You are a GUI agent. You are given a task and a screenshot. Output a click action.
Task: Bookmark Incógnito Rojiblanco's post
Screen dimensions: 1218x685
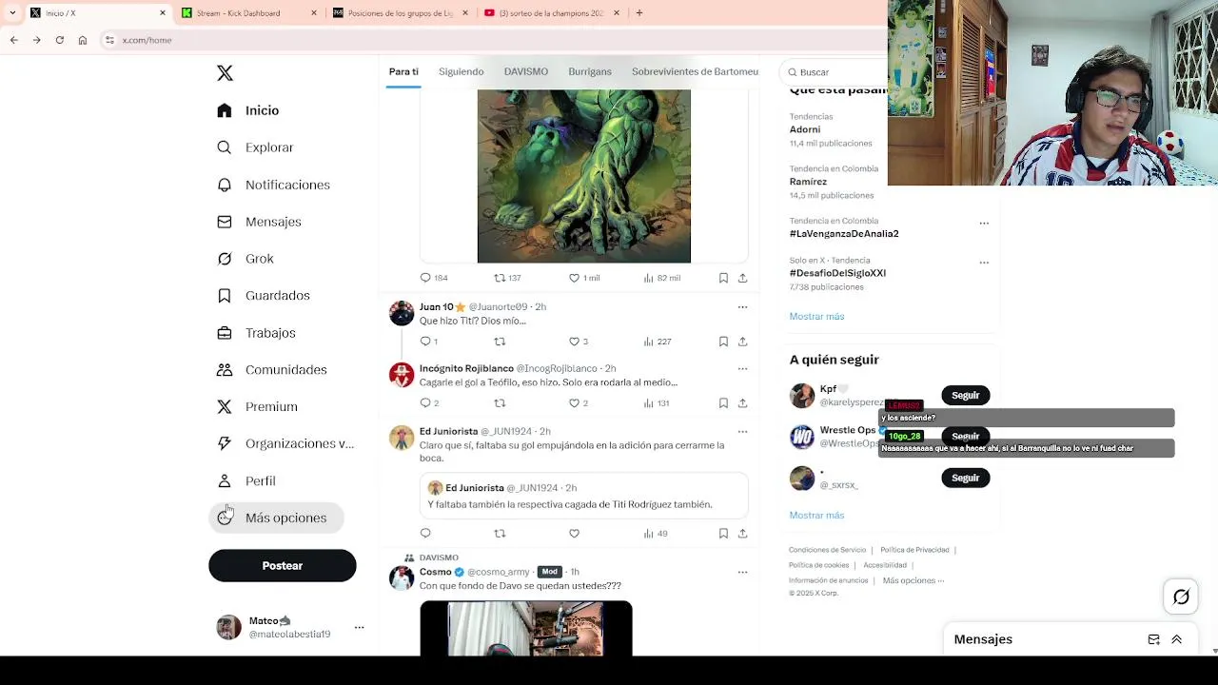[x=723, y=403]
